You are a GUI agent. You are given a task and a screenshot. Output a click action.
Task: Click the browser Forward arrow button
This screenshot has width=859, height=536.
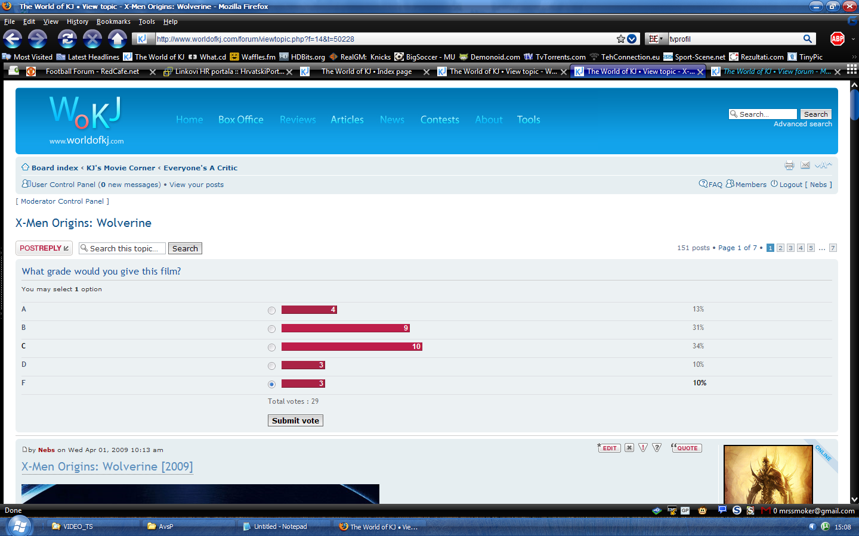tap(38, 39)
